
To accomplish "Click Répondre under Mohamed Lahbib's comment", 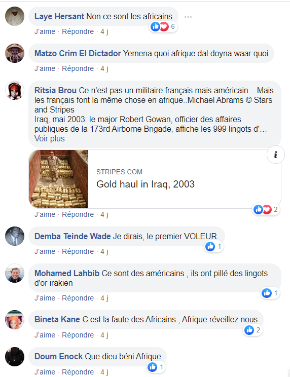I will (78, 298).
